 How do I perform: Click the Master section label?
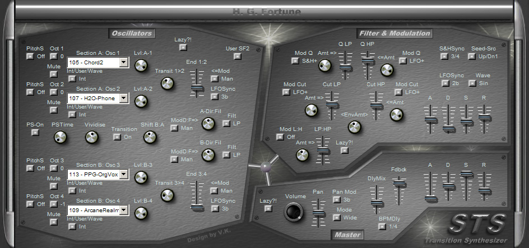coord(347,235)
